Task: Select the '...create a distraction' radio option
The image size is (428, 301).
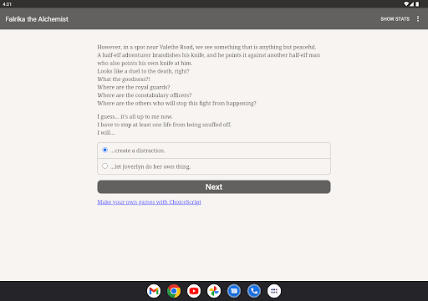Action: point(214,150)
